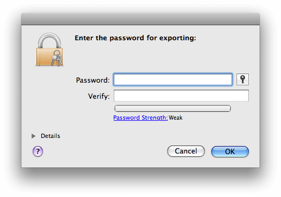Image resolution: width=281 pixels, height=197 pixels.
Task: Expand the Details disclosure triangle
Action: pyautogui.click(x=33, y=136)
